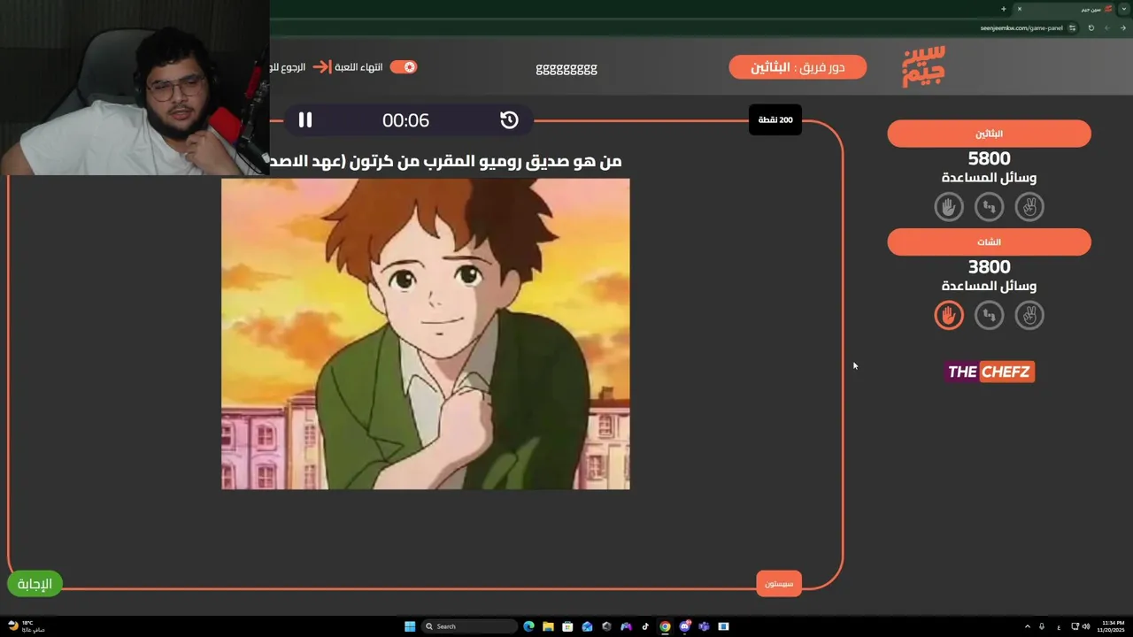This screenshot has width=1133, height=637.
Task: Click the question text about روميو
Action: click(446, 161)
